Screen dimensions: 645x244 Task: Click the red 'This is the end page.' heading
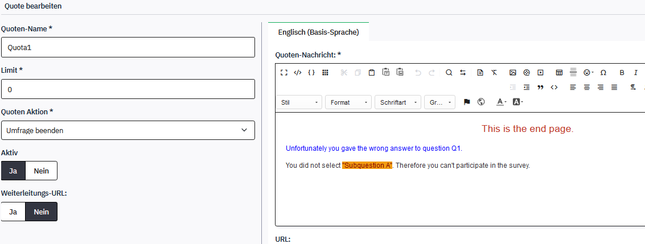pyautogui.click(x=527, y=129)
